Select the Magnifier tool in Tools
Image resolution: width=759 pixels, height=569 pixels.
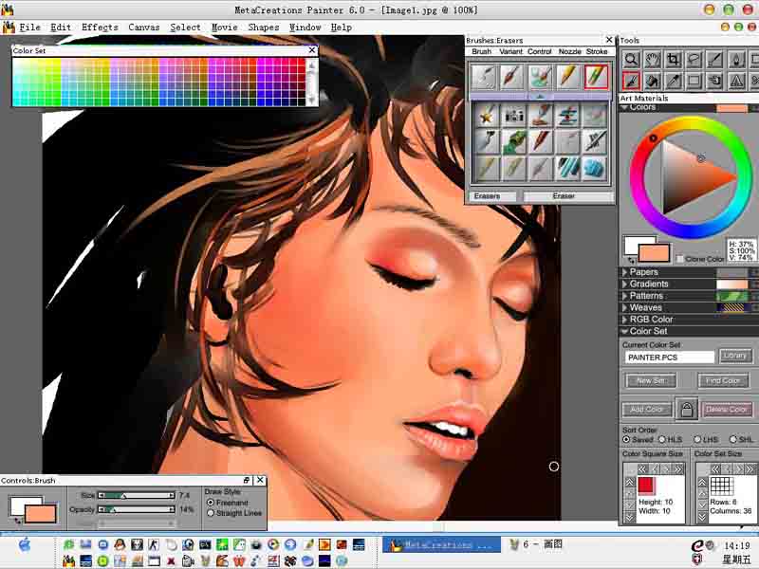click(631, 60)
